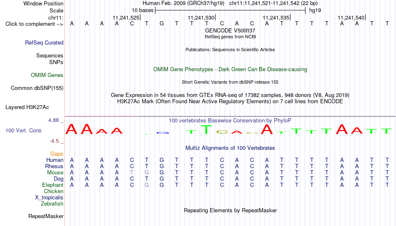Click 'Short Genetic Variants from dbSNP release 155'
The height and width of the screenshot is (226, 396).
pos(230,82)
